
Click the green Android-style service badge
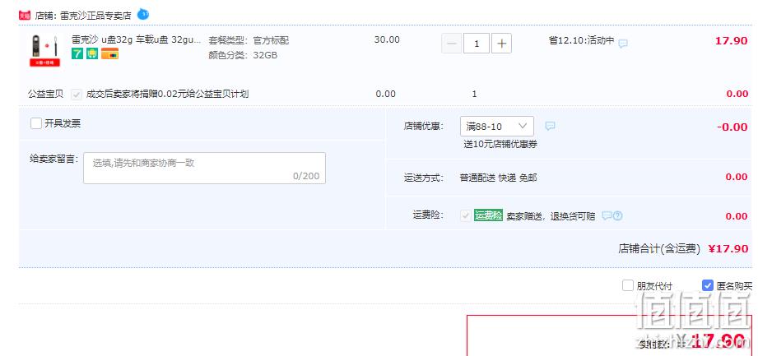pyautogui.click(x=92, y=53)
